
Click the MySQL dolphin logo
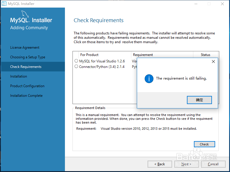[x=25, y=14]
